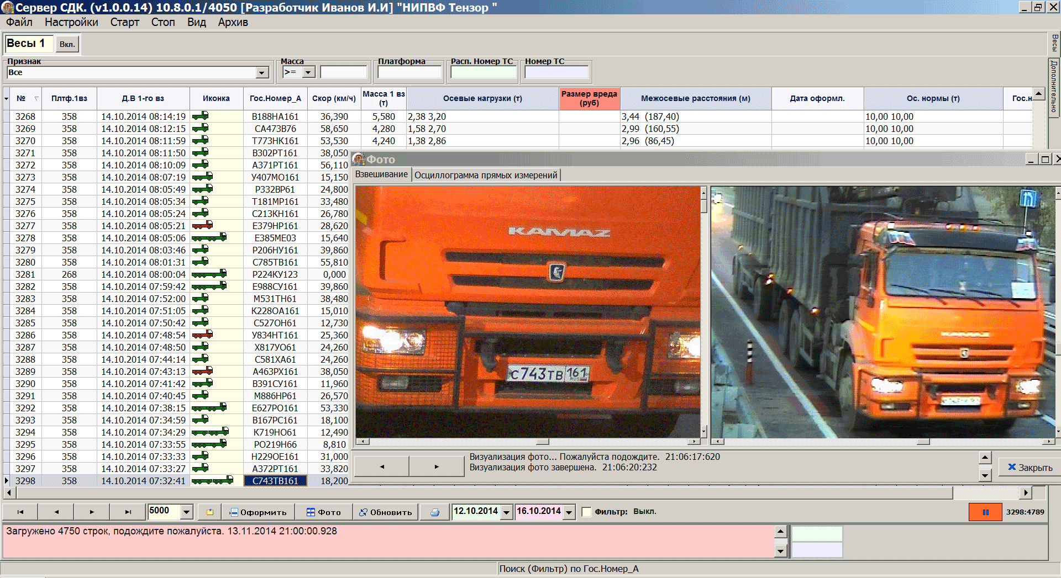Select the red truck icon in row 3289
1061x578 pixels.
(202, 371)
